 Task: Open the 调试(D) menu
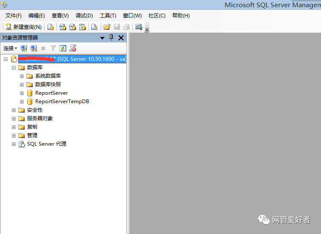coord(84,16)
